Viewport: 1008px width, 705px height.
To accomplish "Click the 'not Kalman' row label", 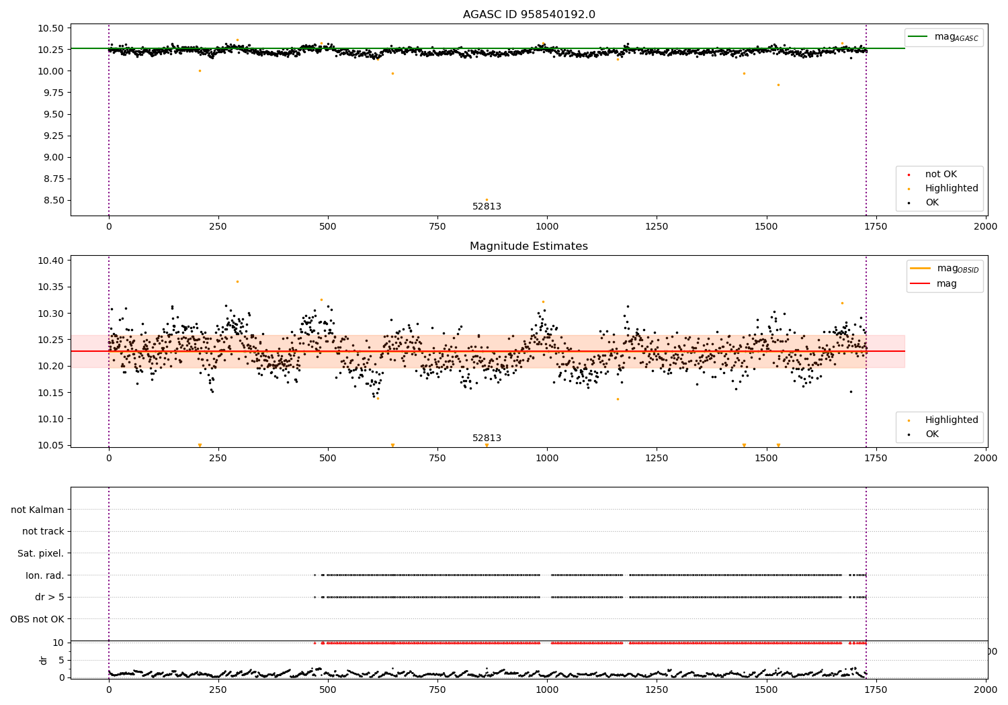I will pyautogui.click(x=38, y=510).
